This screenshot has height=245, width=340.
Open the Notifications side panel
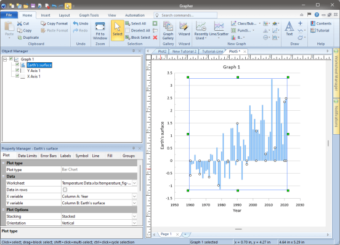[336, 116]
